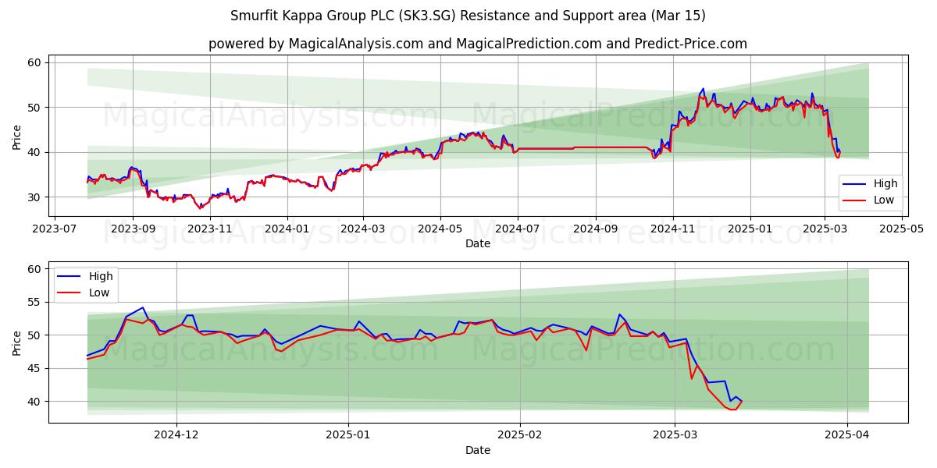Click 'High' in bottom chart legend
Screen dimensions: 937x468
(x=101, y=276)
